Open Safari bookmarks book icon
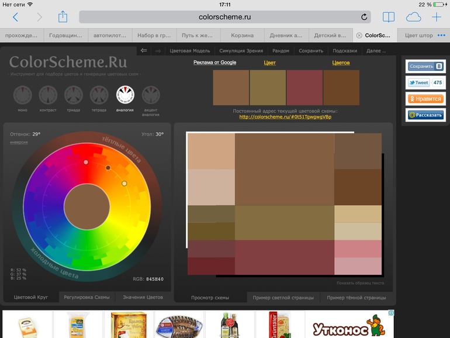 pos(389,17)
